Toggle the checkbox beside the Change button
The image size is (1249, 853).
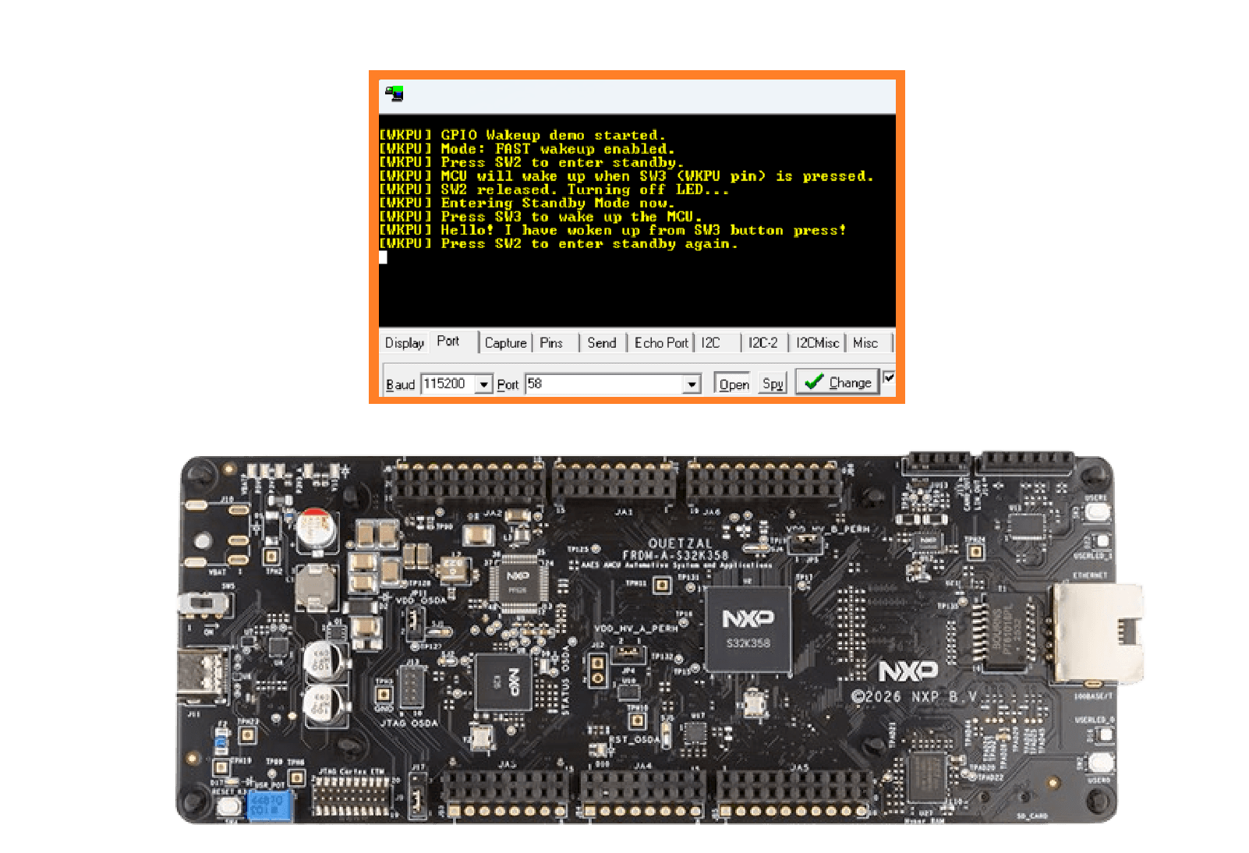889,377
